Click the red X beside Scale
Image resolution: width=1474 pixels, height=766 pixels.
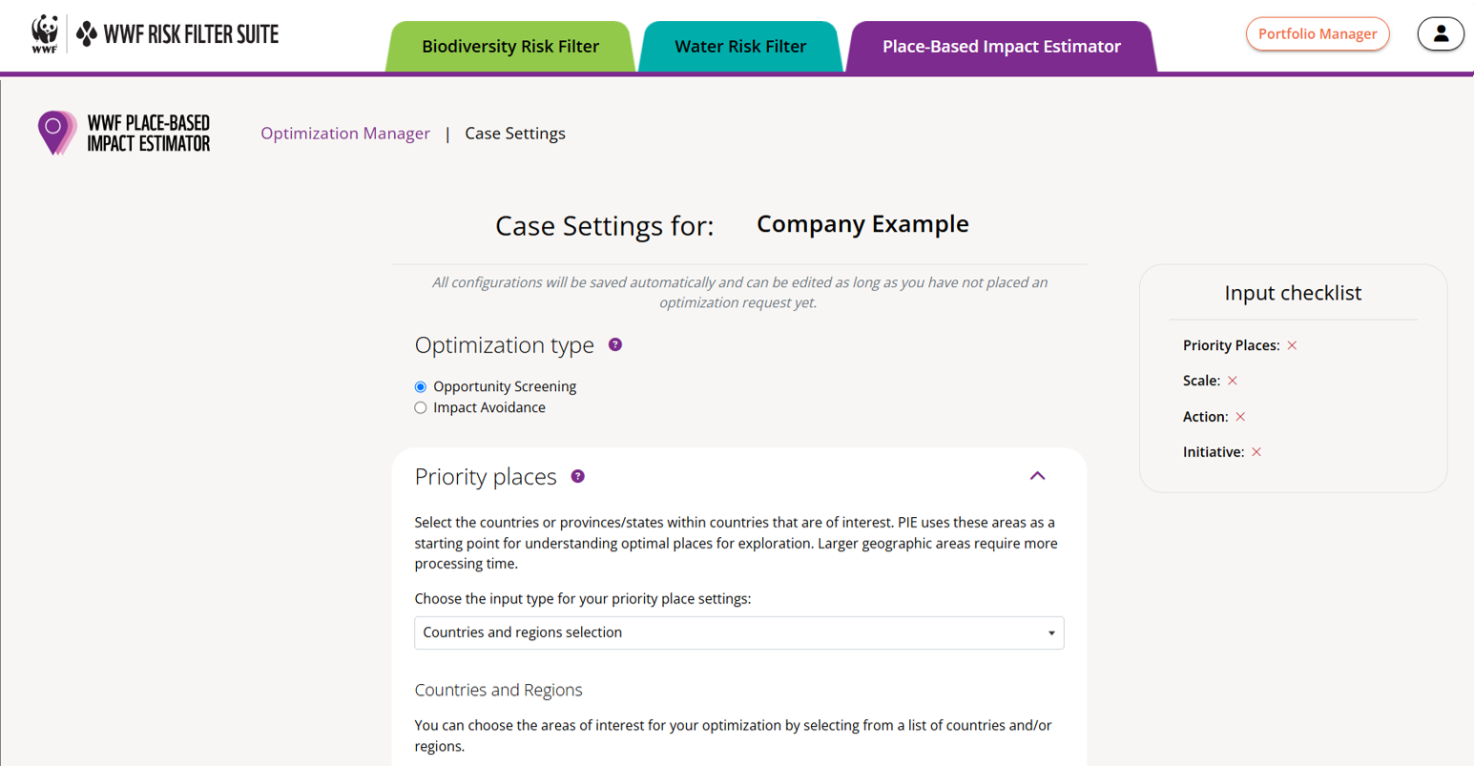1233,381
